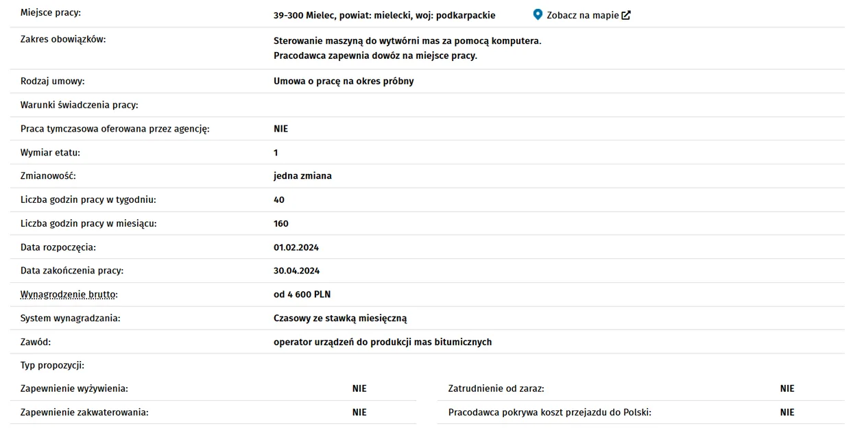Click the od 4 600 PLN salary value

302,295
